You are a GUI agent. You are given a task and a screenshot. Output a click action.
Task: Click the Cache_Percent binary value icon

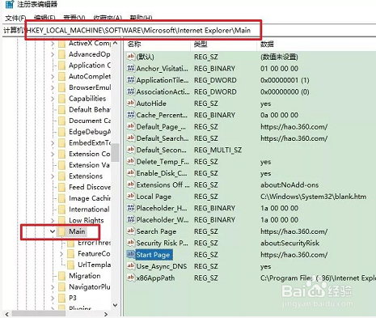pyautogui.click(x=131, y=115)
